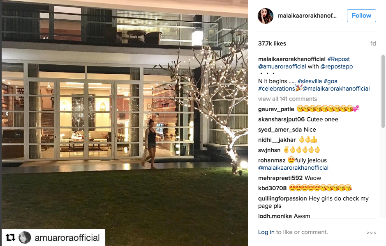The width and height of the screenshot is (386, 246).
Task: Expand view all 141 comments
Action: coord(287,99)
